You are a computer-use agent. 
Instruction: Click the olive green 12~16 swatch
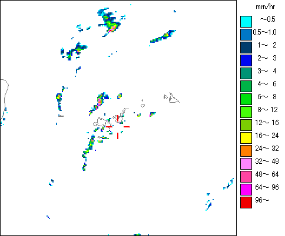click(x=246, y=125)
